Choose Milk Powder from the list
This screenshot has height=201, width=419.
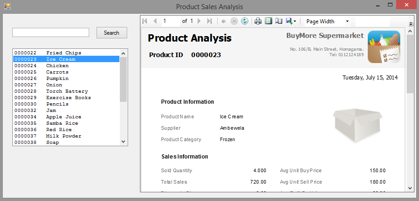coord(64,136)
